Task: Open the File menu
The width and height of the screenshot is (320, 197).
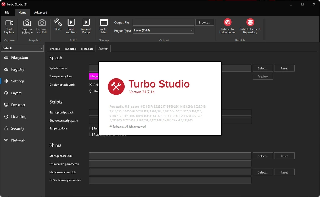Action: 7,13
